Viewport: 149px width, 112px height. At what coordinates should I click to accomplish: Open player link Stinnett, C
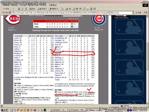click(18, 71)
